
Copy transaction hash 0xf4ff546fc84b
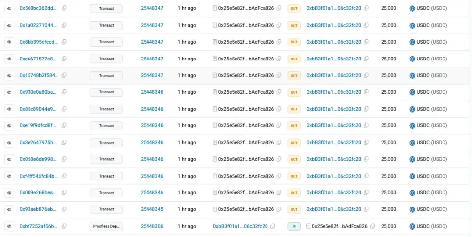(x=64, y=176)
